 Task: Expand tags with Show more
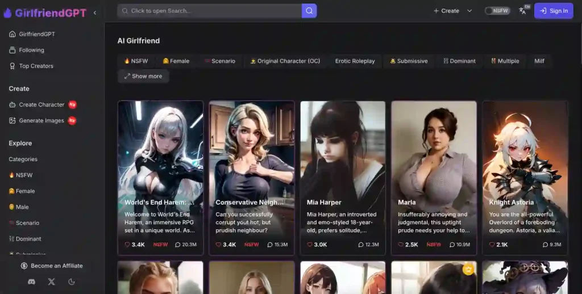143,76
